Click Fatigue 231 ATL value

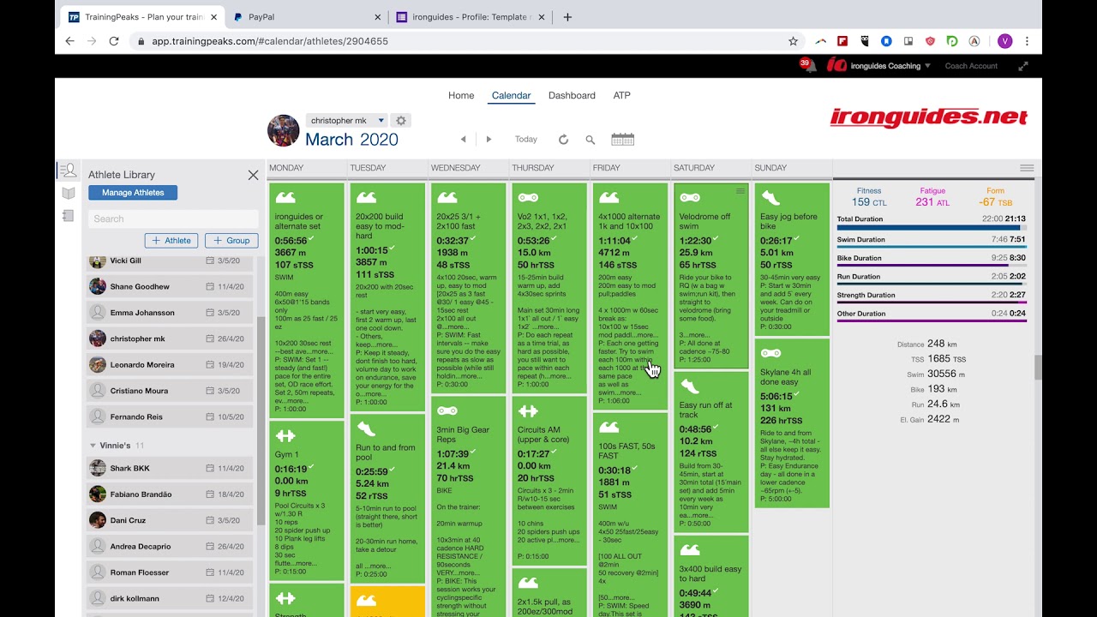932,202
